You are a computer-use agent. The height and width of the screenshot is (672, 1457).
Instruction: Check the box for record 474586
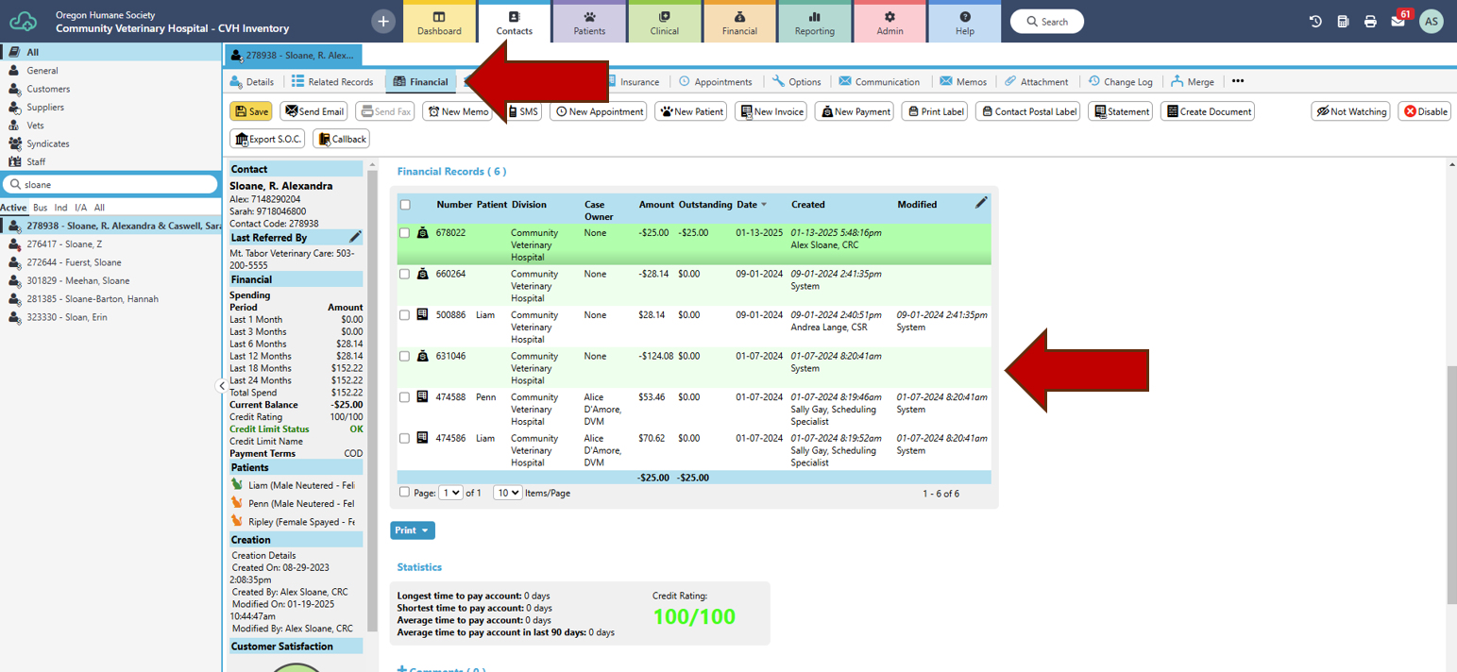coord(405,439)
